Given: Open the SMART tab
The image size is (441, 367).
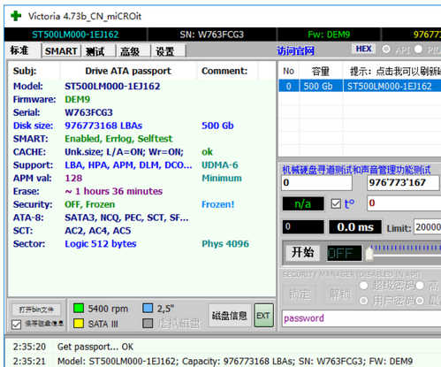Looking at the screenshot, I should pos(61,51).
